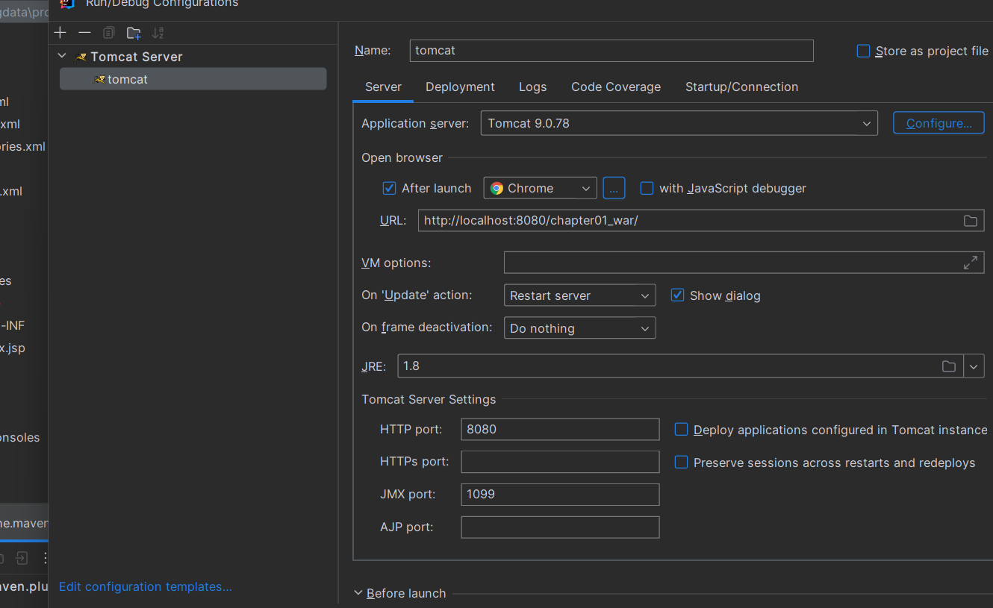The height and width of the screenshot is (608, 993).
Task: Click the Tomcat Server group icon
Action: 81,57
